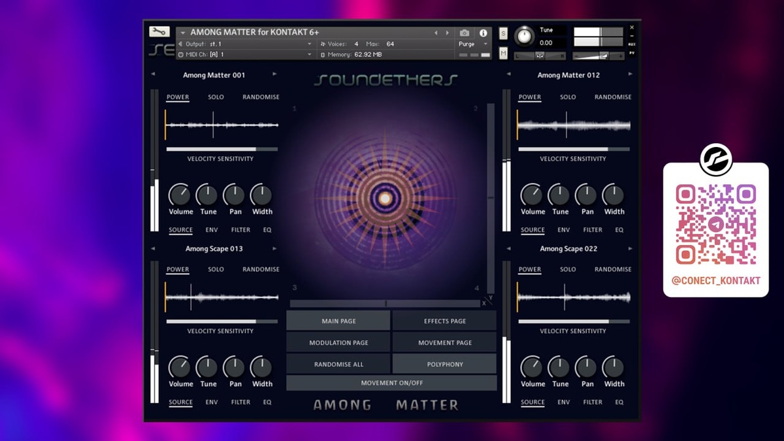Toggle SOLO for Among Scape 022
Viewport: 784px width, 441px height.
point(568,269)
